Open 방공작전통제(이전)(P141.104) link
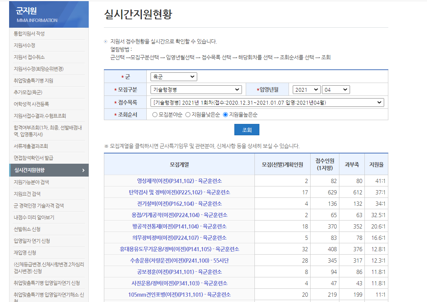Screen dimensions: 427x302 (x=179, y=226)
